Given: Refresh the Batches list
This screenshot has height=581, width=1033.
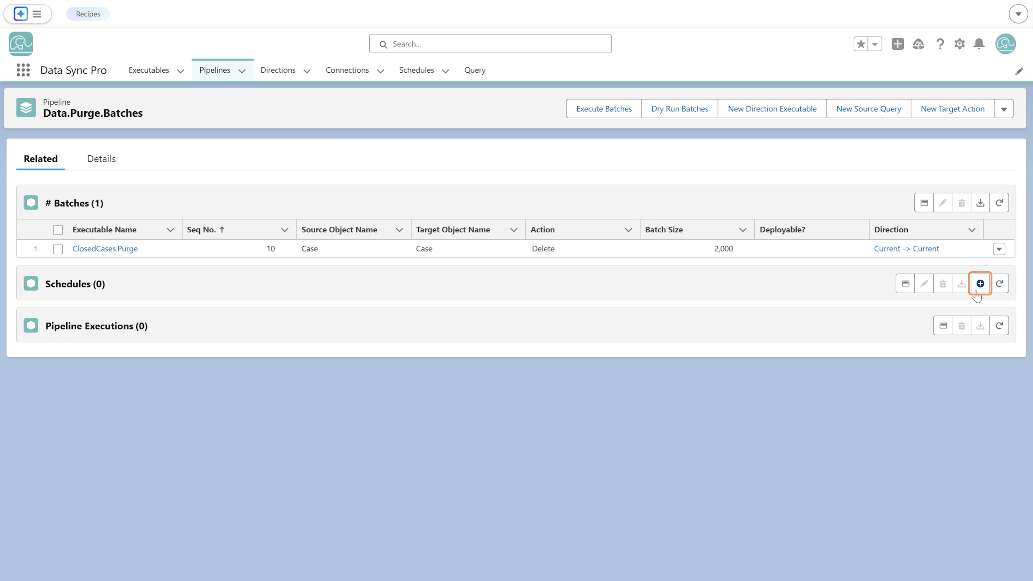Looking at the screenshot, I should (999, 203).
